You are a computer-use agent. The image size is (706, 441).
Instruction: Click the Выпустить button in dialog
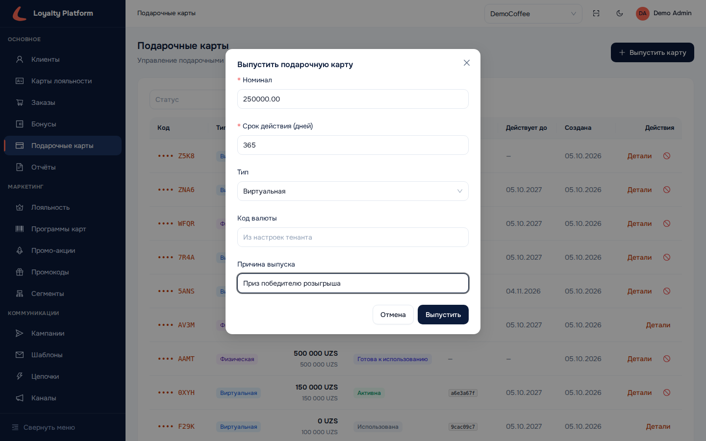443,315
